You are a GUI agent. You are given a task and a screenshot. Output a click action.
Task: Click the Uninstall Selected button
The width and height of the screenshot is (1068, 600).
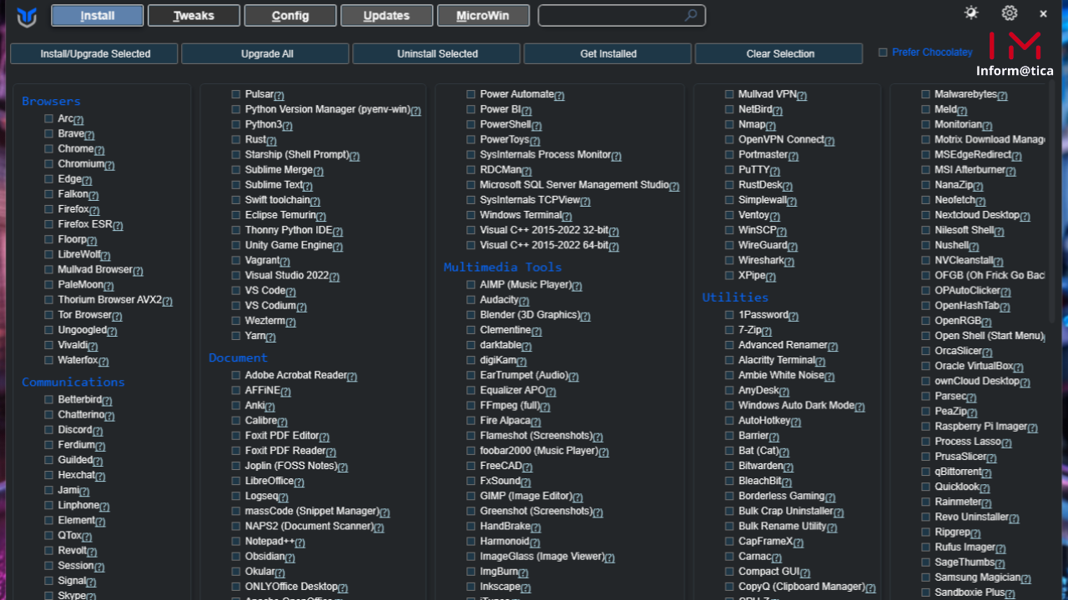point(437,53)
